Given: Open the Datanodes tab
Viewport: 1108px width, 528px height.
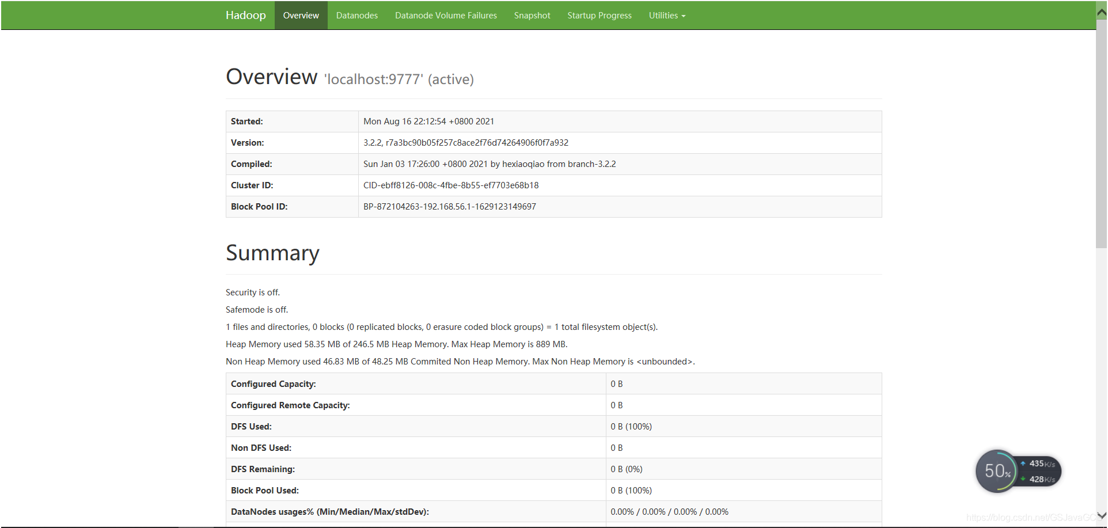Looking at the screenshot, I should click(357, 16).
